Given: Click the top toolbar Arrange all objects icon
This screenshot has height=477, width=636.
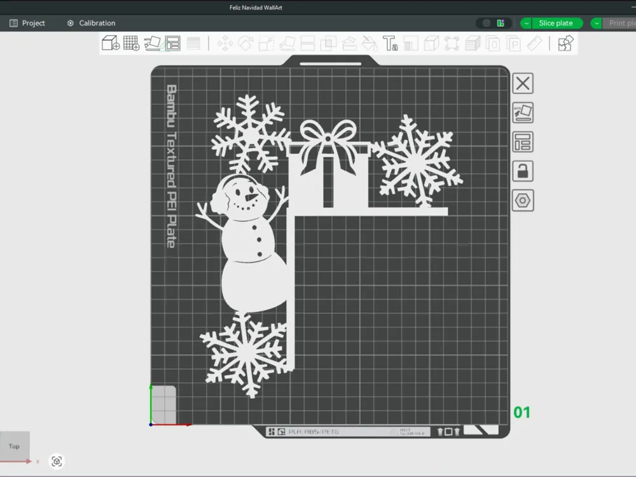Looking at the screenshot, I should (x=173, y=43).
